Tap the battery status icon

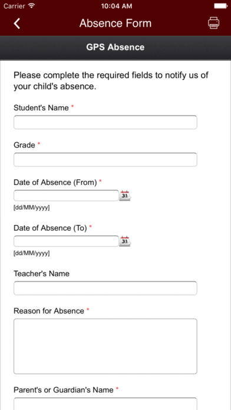(220, 6)
